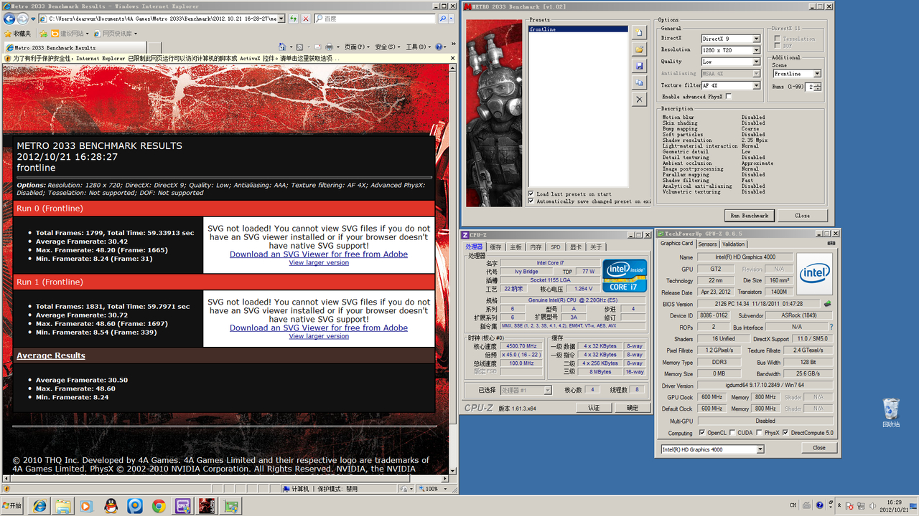Click the Save preset floppy icon in Metro Benchmark

tap(639, 66)
